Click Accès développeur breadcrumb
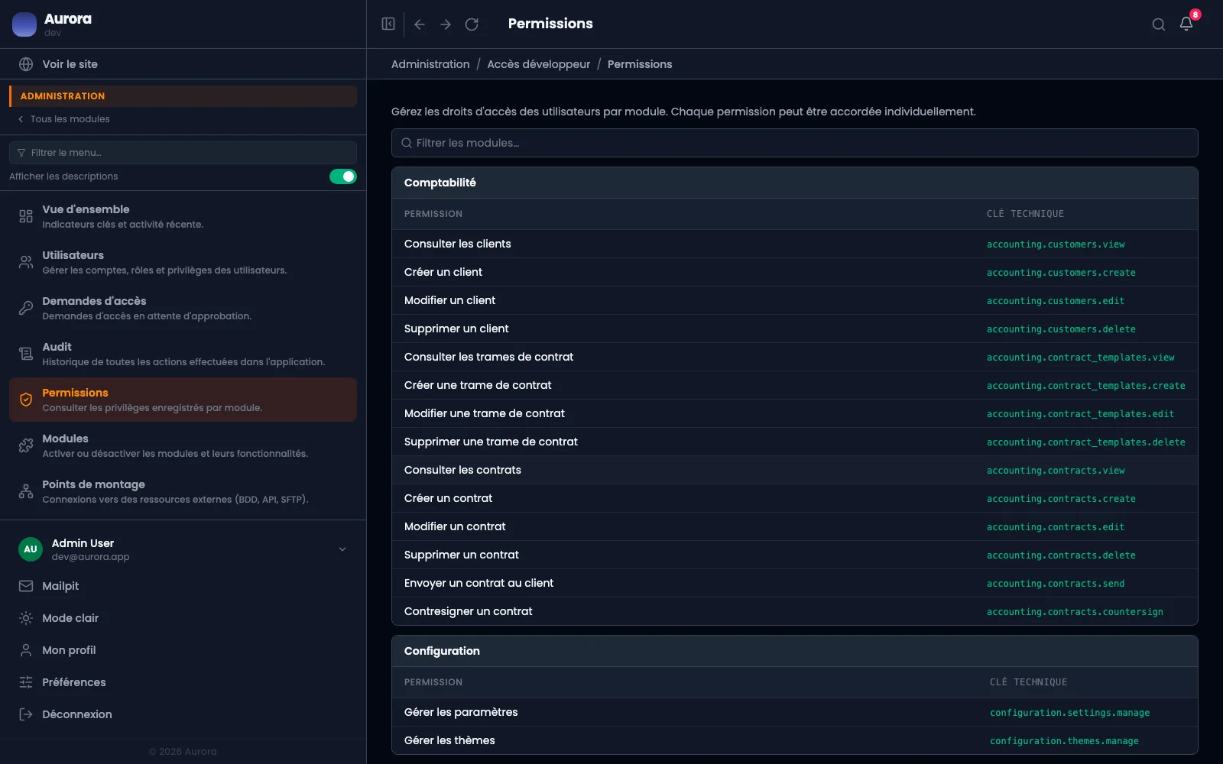This screenshot has height=764, width=1223. [539, 64]
